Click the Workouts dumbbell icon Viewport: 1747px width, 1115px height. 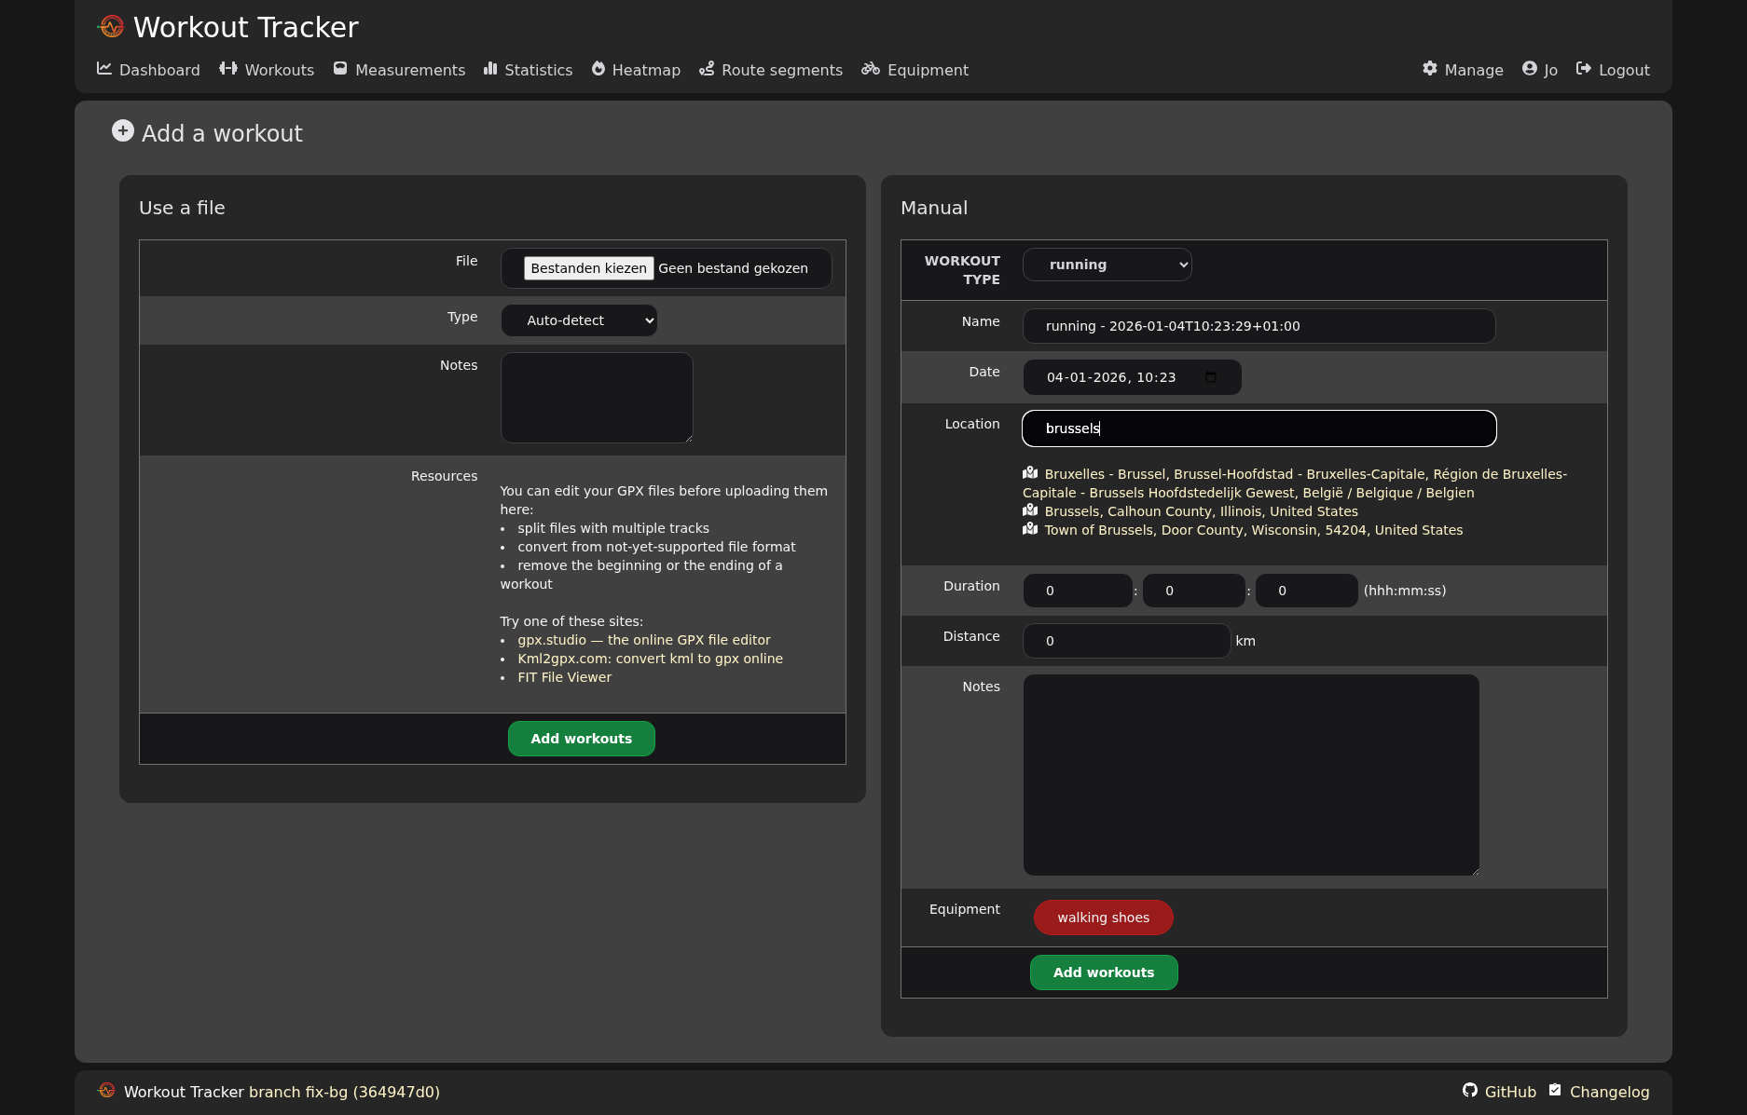tap(228, 69)
